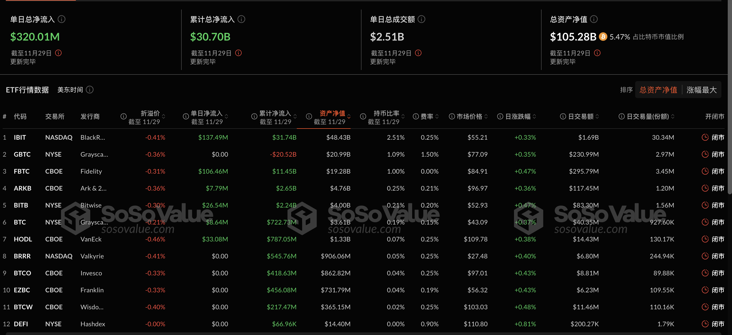The height and width of the screenshot is (335, 732).
Task: Open the GBTC ticker link
Action: click(22, 155)
